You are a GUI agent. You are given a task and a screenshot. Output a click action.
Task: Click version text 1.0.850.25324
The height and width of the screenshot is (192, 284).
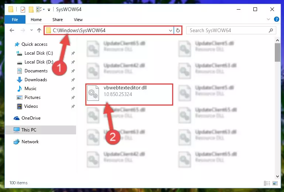coord(118,95)
